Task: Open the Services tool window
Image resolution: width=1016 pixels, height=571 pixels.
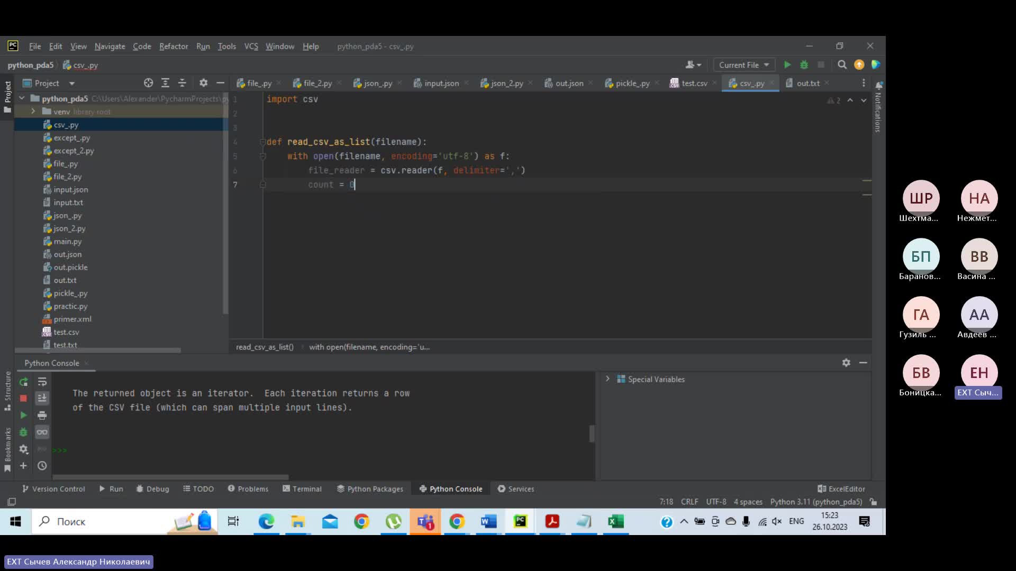Action: [516, 489]
